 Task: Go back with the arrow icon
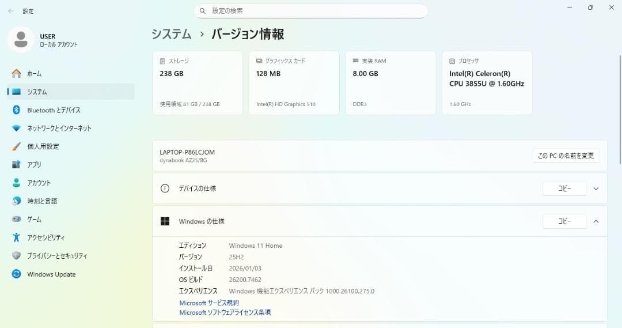click(x=11, y=11)
